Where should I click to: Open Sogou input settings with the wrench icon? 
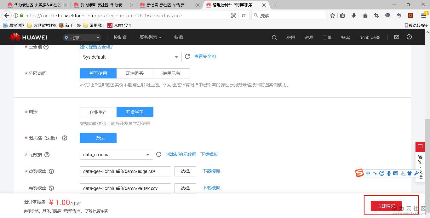416,173
